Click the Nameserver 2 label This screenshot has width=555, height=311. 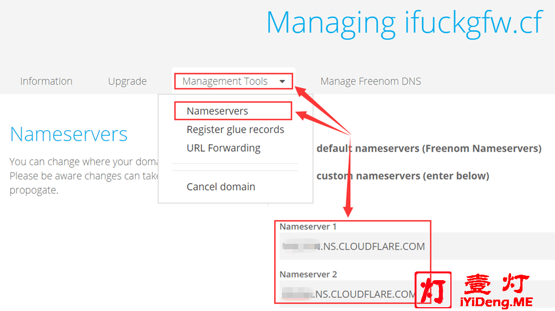click(x=308, y=274)
